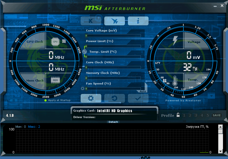The image size is (228, 159).
Task: Select profile slot 4
Action: (x=202, y=115)
